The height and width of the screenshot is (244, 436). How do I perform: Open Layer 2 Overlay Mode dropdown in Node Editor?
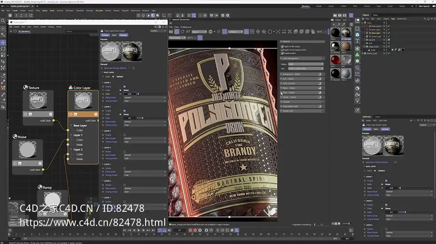pyautogui.click(x=145, y=125)
